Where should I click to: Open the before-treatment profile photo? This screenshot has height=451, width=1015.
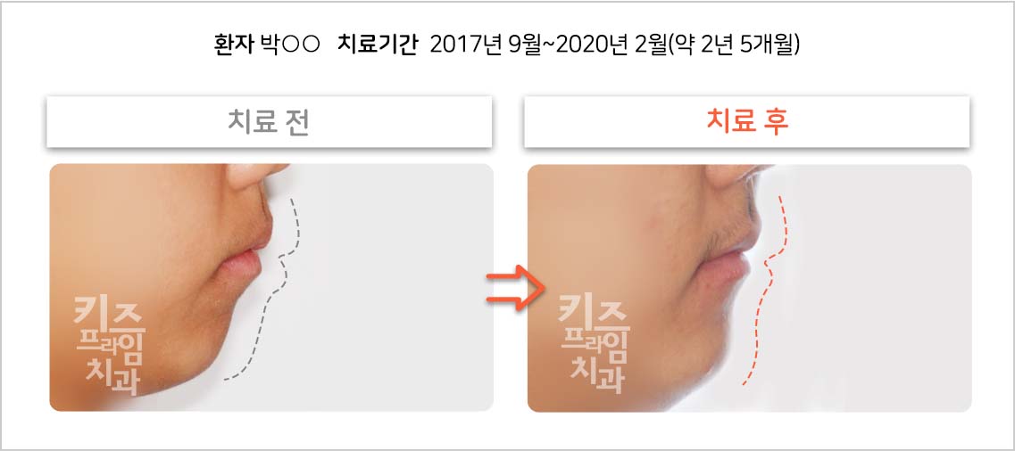(x=271, y=287)
